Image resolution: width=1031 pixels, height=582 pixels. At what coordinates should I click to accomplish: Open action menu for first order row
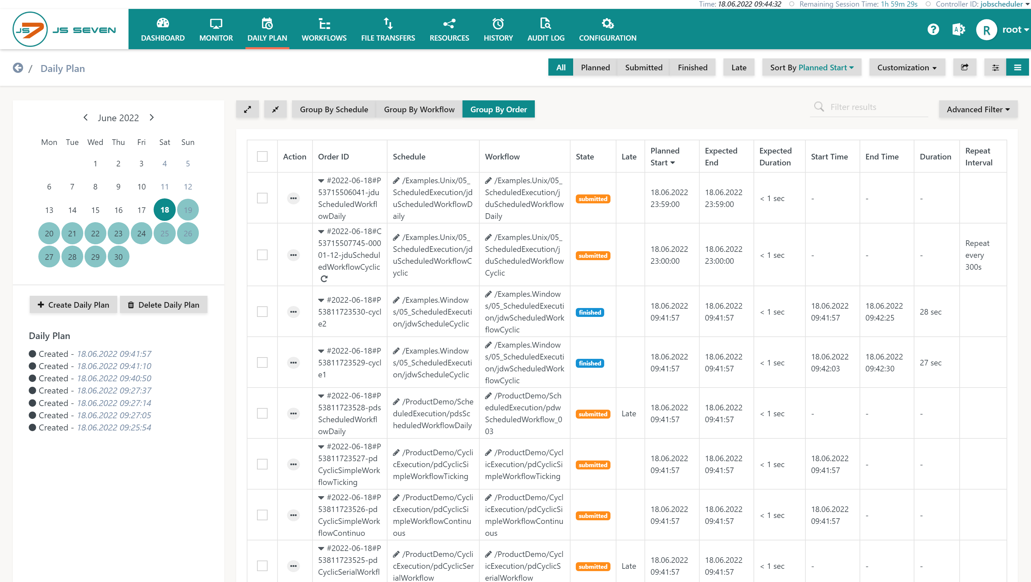click(x=293, y=198)
